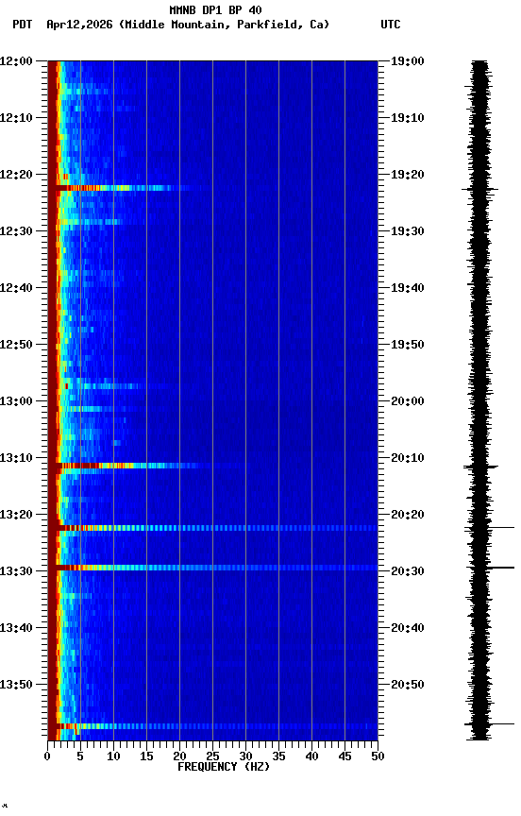
Task: Click the '5' frequency axis tick label
Action: point(80,757)
